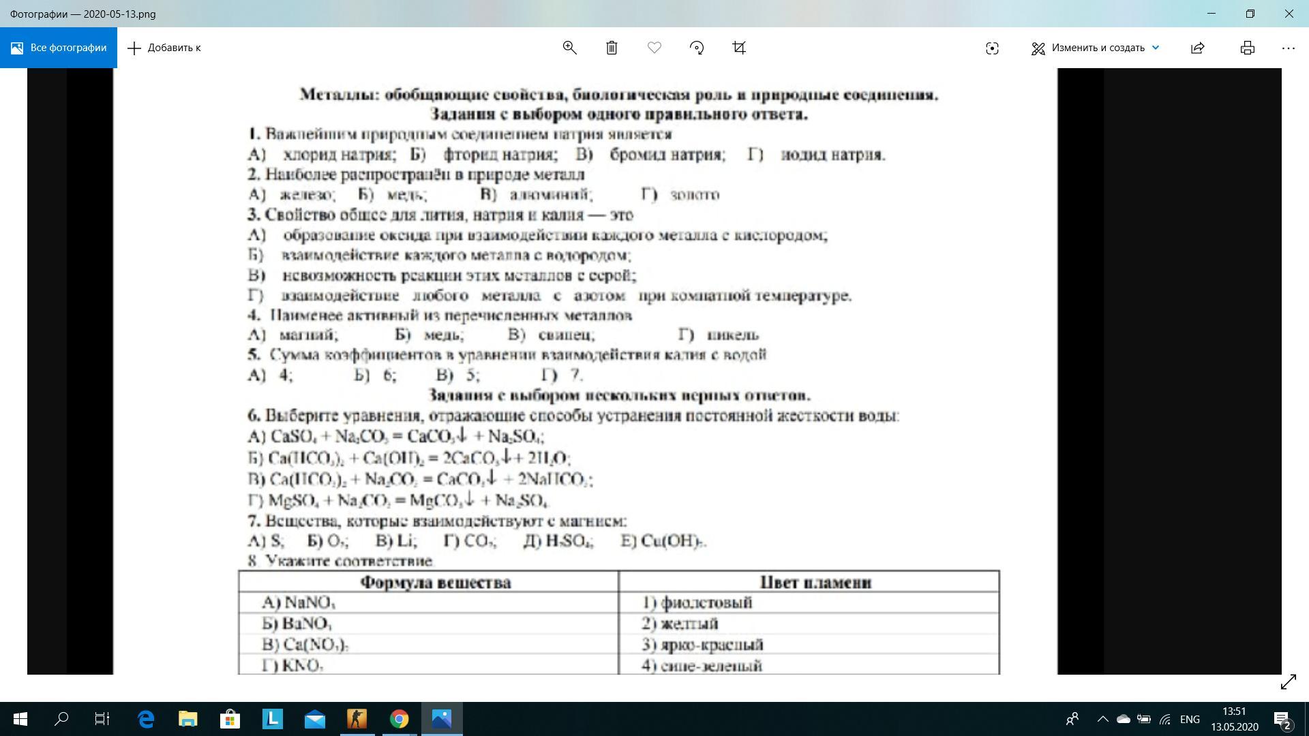Image resolution: width=1309 pixels, height=736 pixels.
Task: Open the crop tool
Action: [x=739, y=48]
